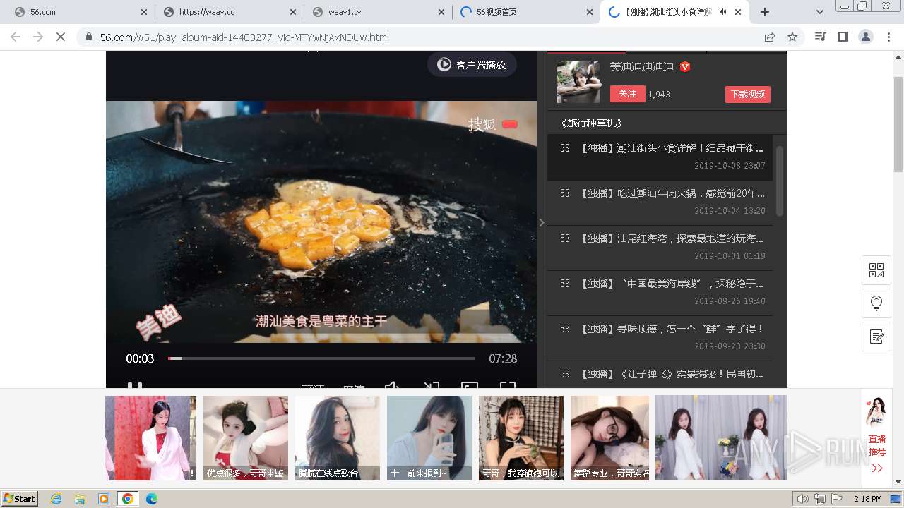
Task: Play 潮汕街头小食详解 episode in playlist
Action: coord(660,157)
